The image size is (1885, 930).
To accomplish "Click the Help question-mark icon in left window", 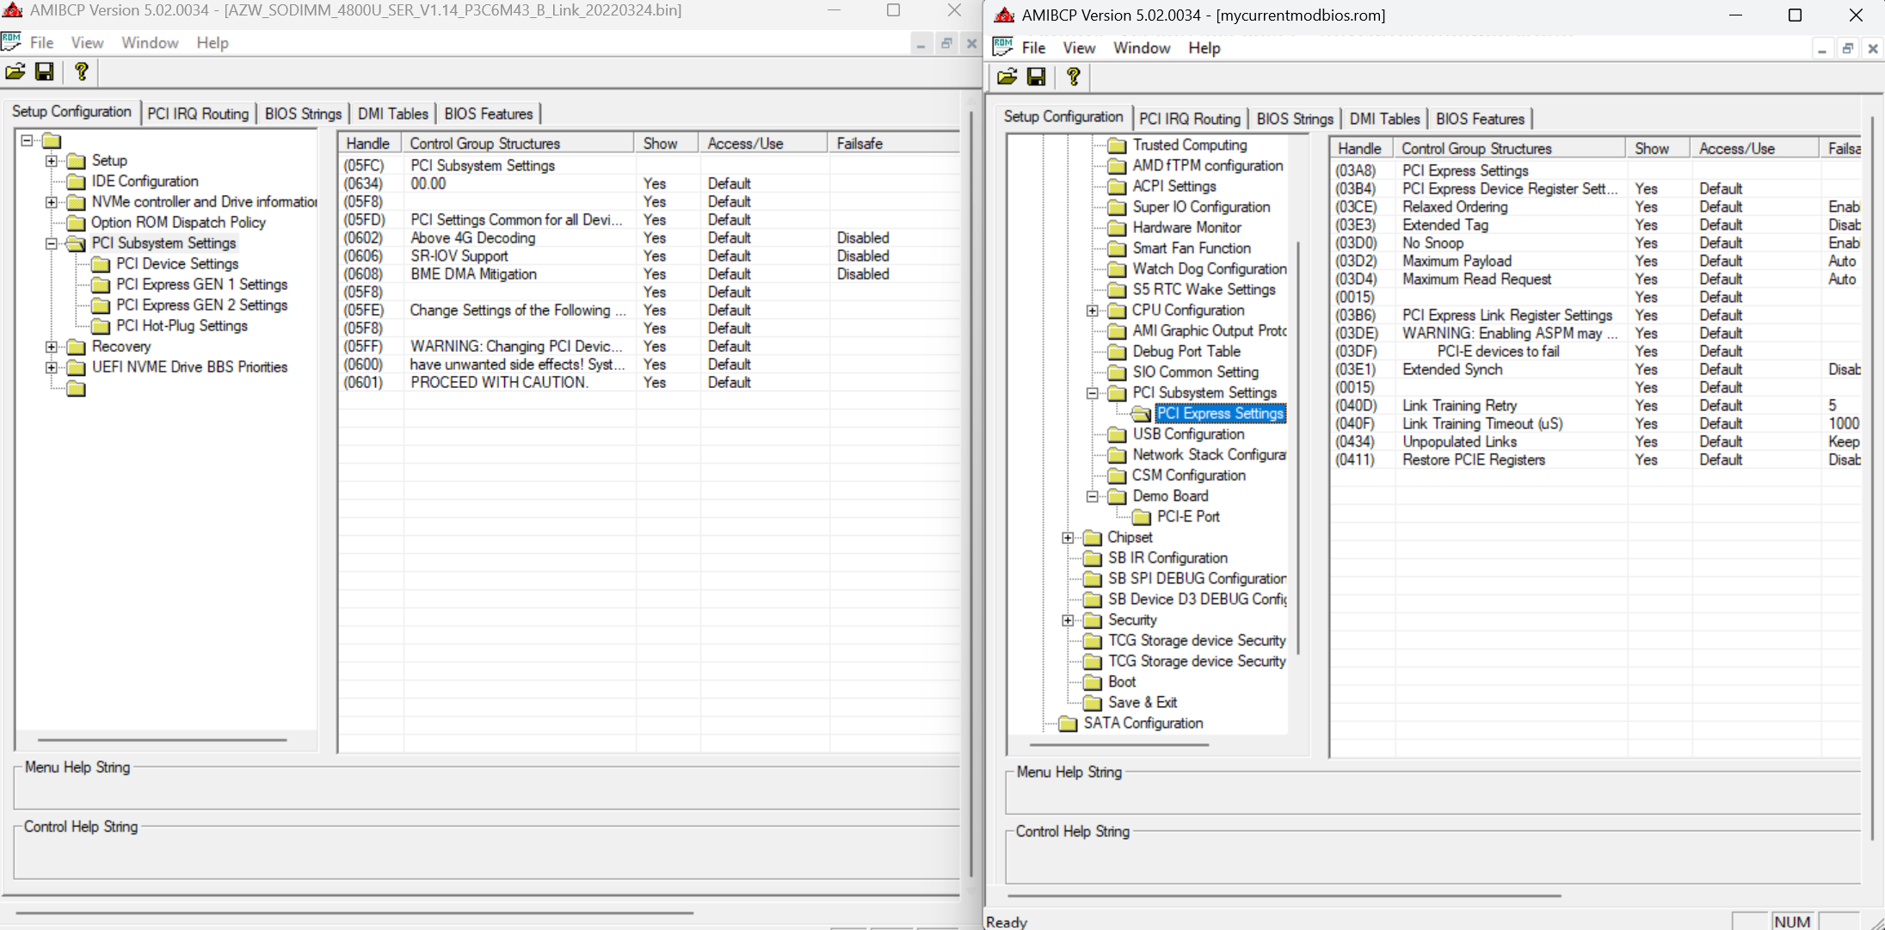I will tap(82, 72).
